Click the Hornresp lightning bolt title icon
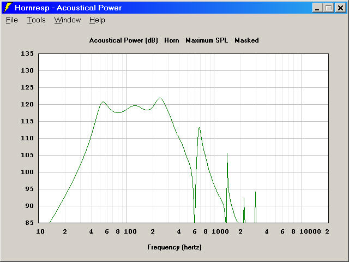Image resolution: width=349 pixels, height=262 pixels. [8, 7]
